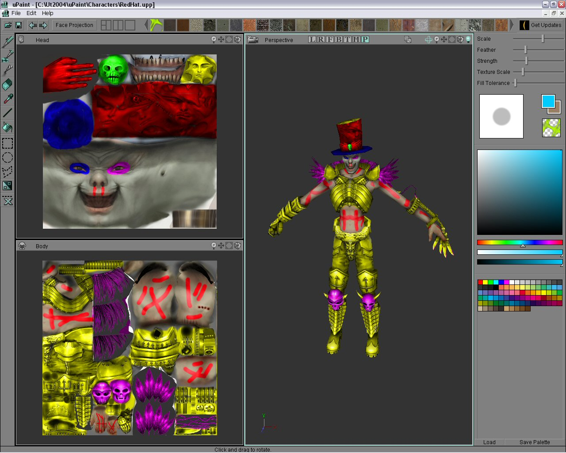Toggle the lighting bulb in Perspective view
The width and height of the screenshot is (566, 453).
[x=467, y=39]
